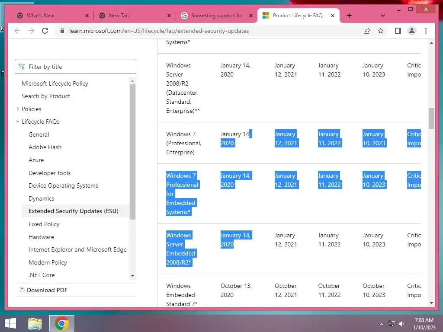Image resolution: width=443 pixels, height=332 pixels.
Task: Open the volume tray icon
Action: (402, 324)
